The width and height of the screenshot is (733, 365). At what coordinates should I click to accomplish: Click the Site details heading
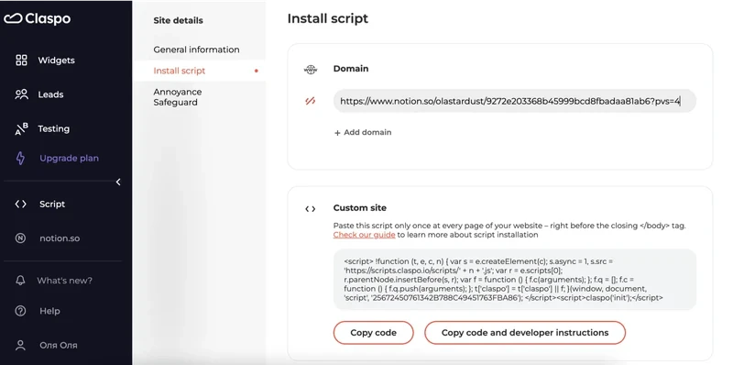[x=178, y=20]
